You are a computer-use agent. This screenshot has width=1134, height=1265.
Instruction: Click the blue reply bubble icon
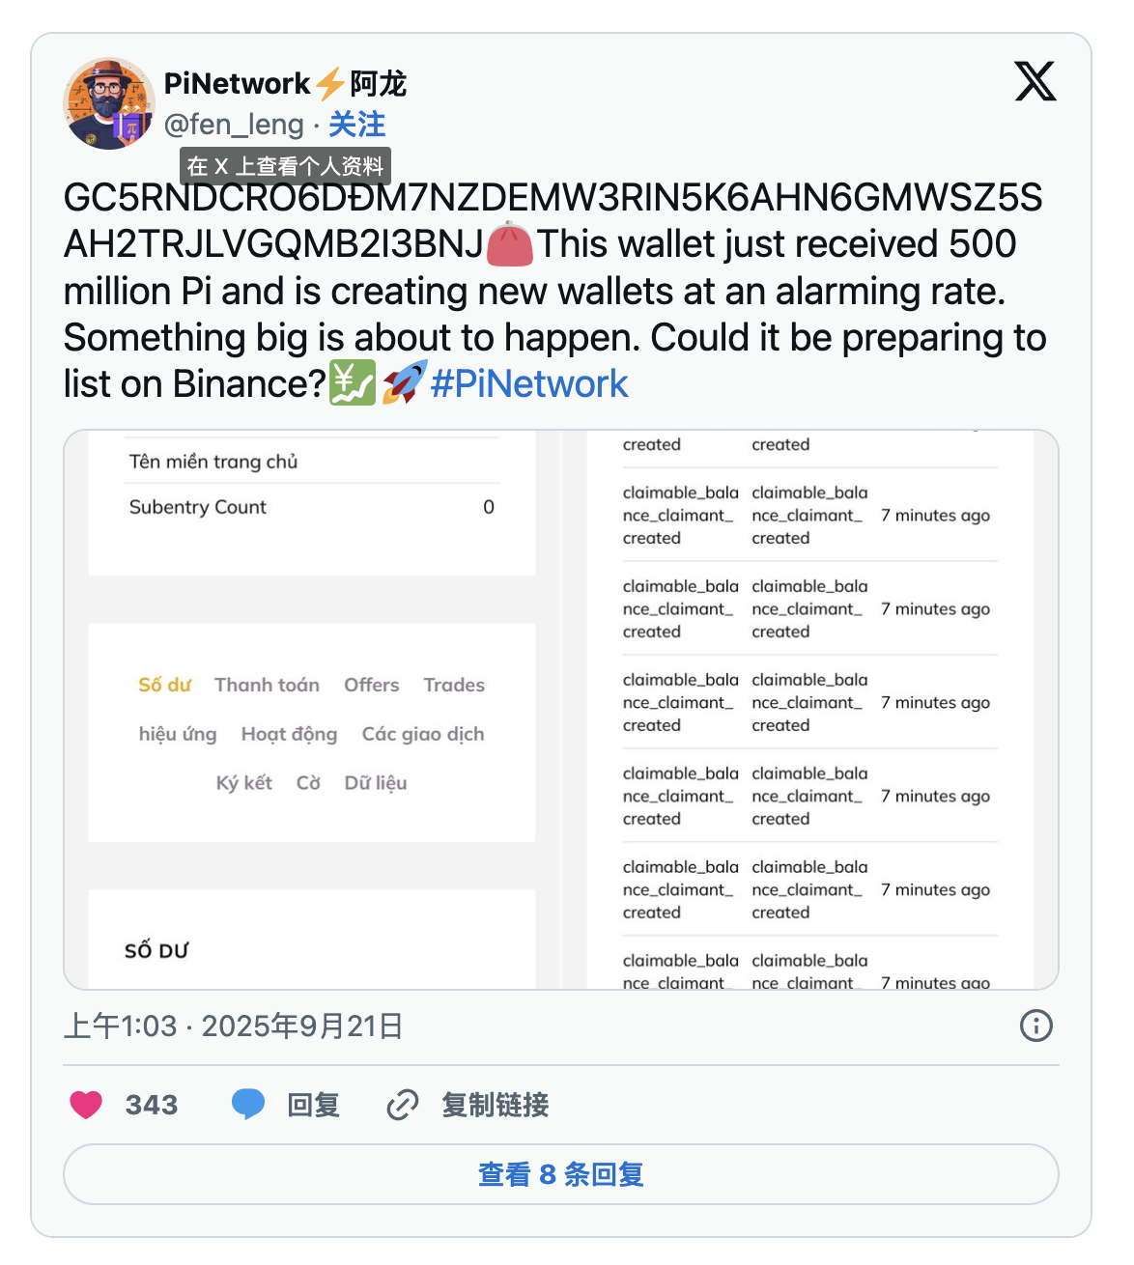pos(248,1105)
